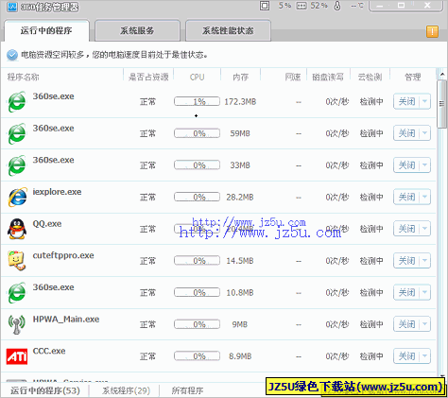This screenshot has height=398, width=448.
Task: Expand close options arrow for 360se.exe 172.3MB
Action: pyautogui.click(x=425, y=101)
